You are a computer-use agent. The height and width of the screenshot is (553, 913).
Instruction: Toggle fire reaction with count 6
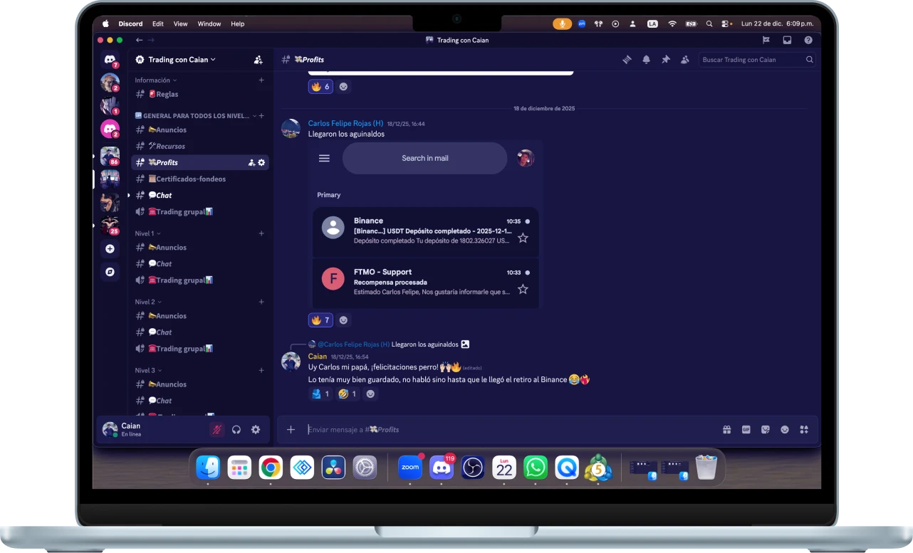(x=320, y=86)
